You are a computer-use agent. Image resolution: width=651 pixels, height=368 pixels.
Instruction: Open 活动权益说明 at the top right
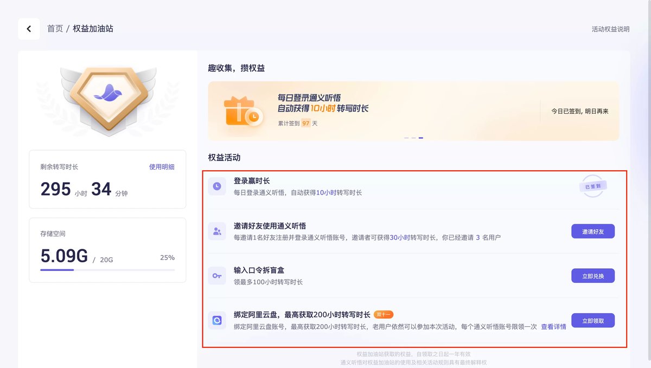[610, 29]
